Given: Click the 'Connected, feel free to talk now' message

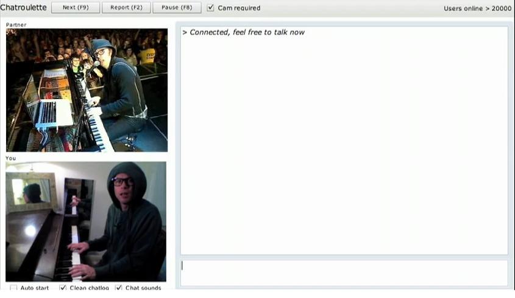Looking at the screenshot, I should tap(243, 32).
